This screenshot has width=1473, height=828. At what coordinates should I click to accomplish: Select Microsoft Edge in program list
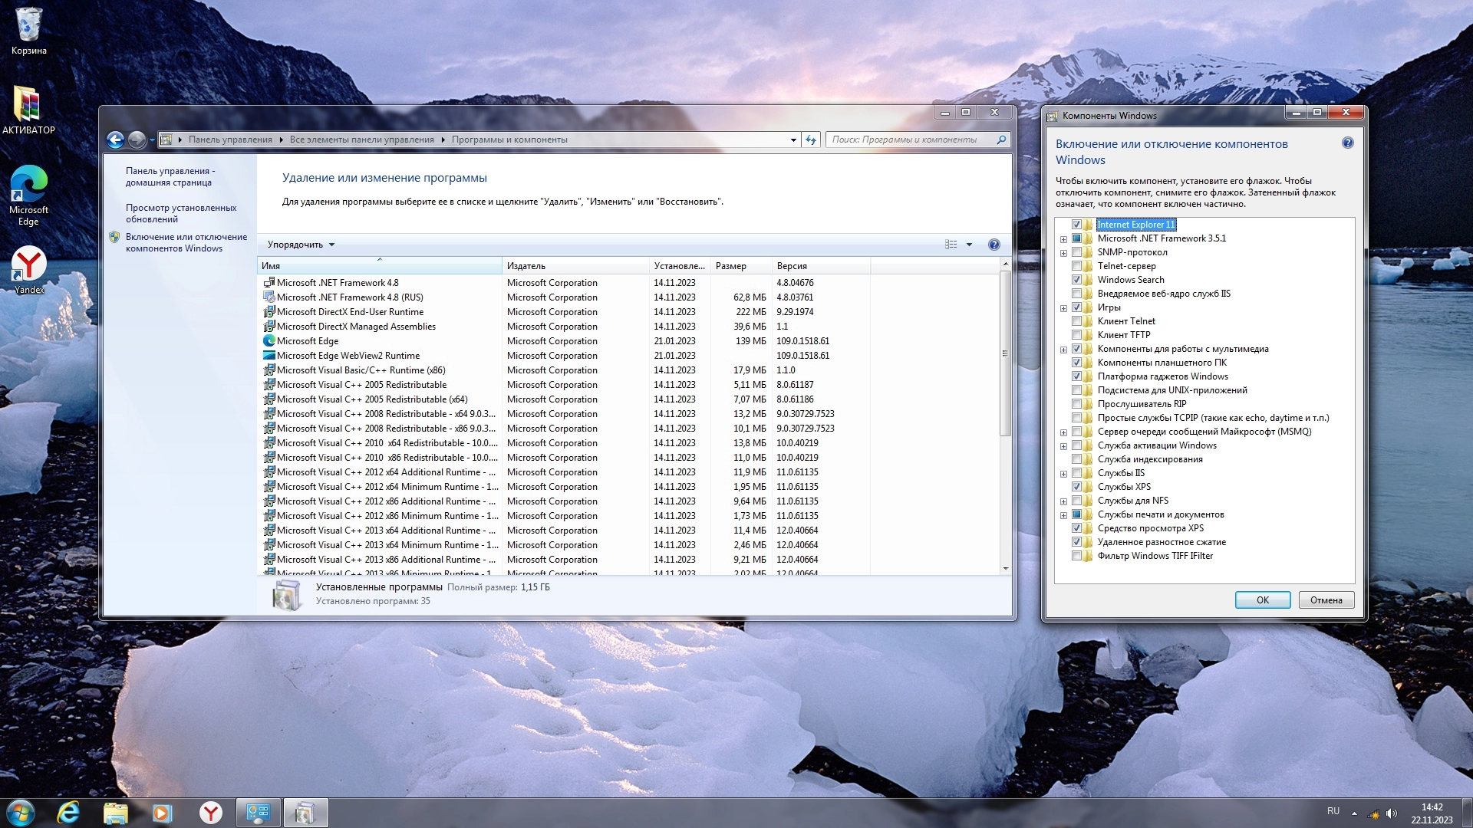(308, 341)
